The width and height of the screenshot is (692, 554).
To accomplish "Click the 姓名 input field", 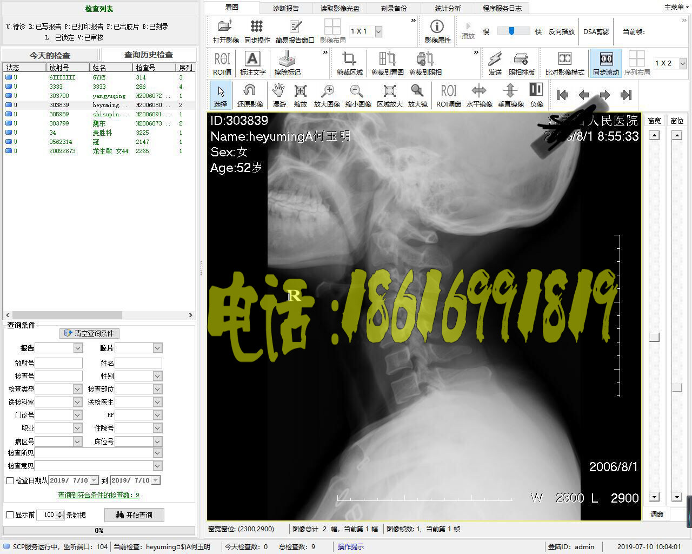I will (x=138, y=363).
